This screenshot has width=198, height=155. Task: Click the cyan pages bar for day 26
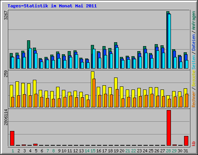158,59
